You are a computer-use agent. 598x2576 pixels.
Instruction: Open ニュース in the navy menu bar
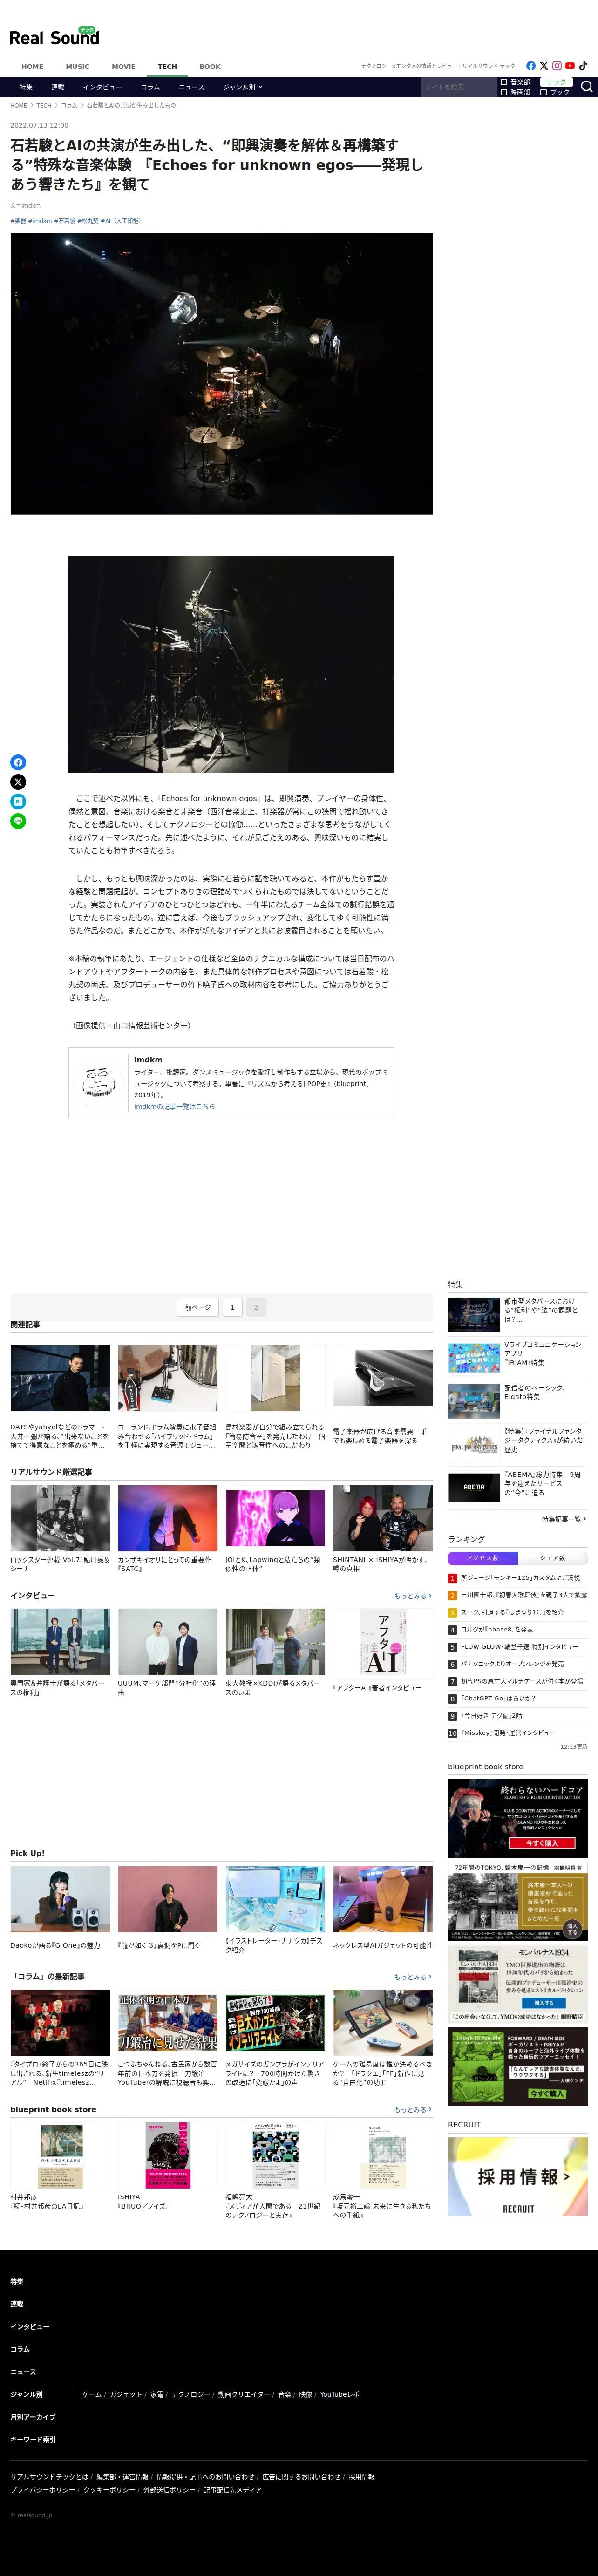pos(191,87)
